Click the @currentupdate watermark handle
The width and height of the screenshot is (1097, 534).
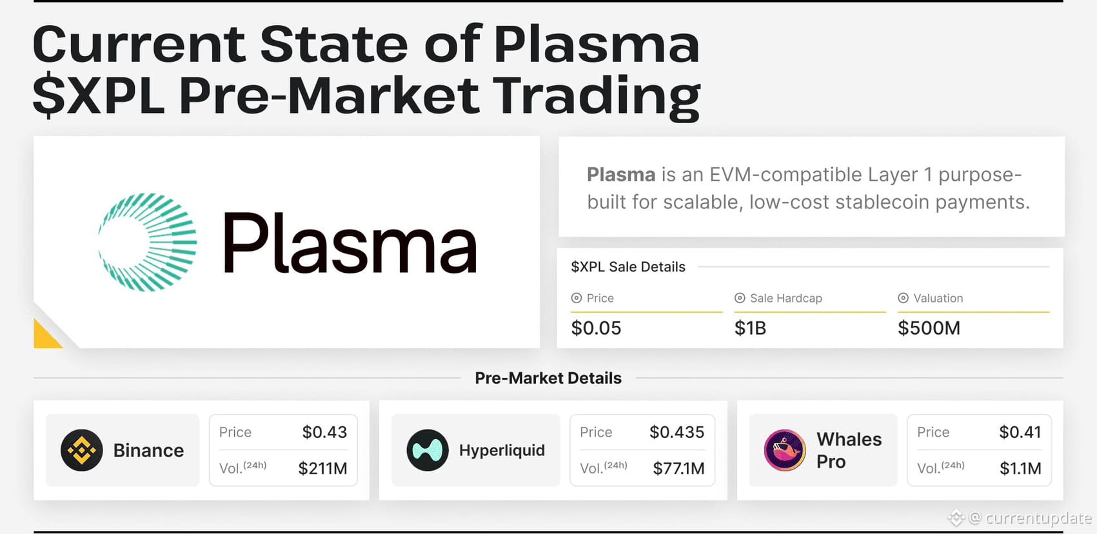tap(1031, 518)
